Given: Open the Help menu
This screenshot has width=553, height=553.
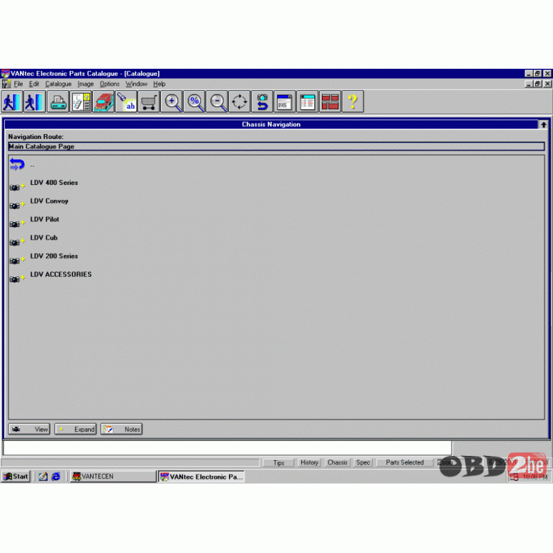Looking at the screenshot, I should (159, 84).
